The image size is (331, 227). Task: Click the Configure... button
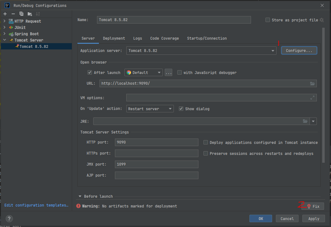click(x=299, y=51)
